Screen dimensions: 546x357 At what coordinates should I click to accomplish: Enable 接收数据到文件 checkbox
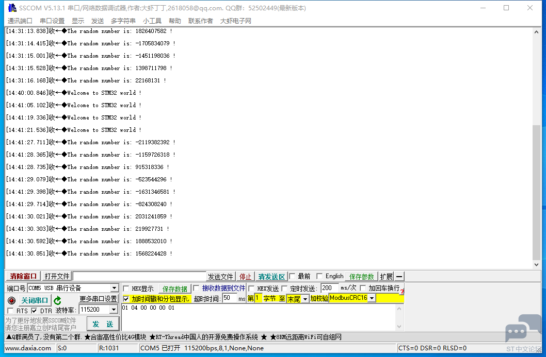point(197,288)
